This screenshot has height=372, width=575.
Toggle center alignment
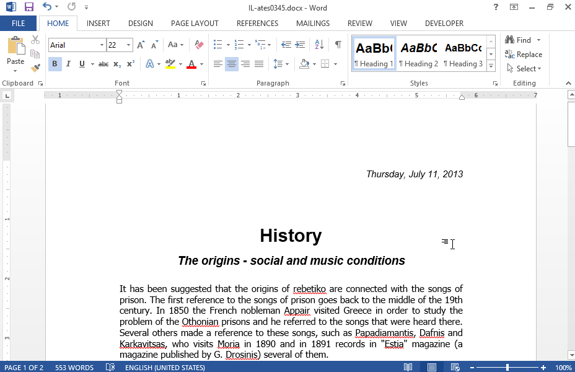[x=231, y=64]
